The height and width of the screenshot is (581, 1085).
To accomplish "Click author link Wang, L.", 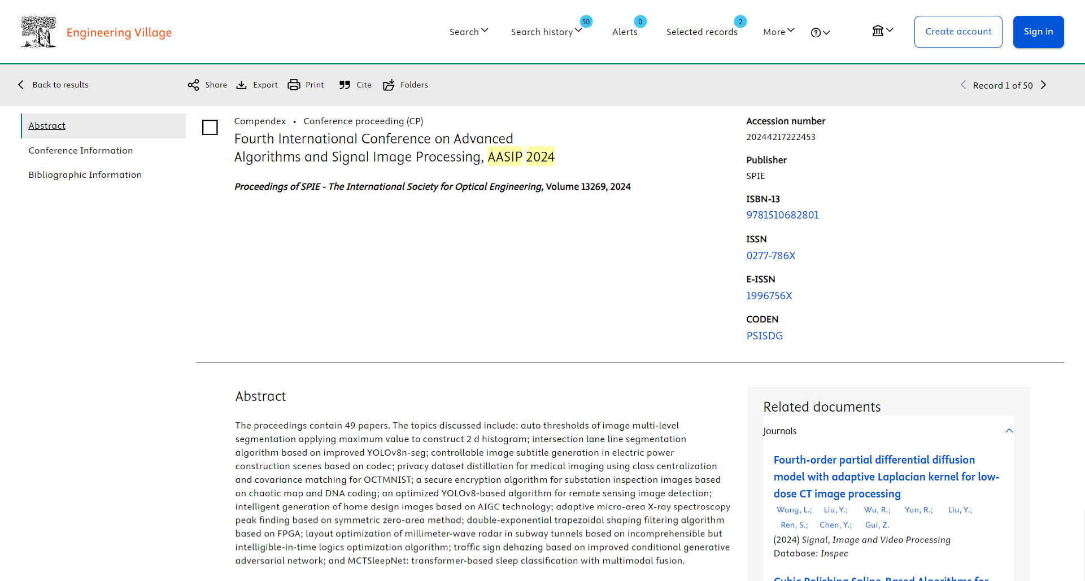I will (x=794, y=510).
